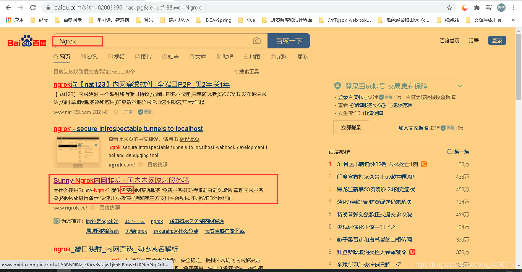Click the 保障 badge next to www.nat123.com
Viewport: 522px width, 272px height.
(x=145, y=112)
